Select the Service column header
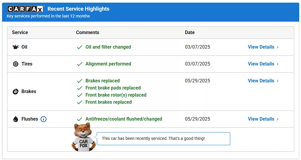301x160 pixels. (20, 33)
